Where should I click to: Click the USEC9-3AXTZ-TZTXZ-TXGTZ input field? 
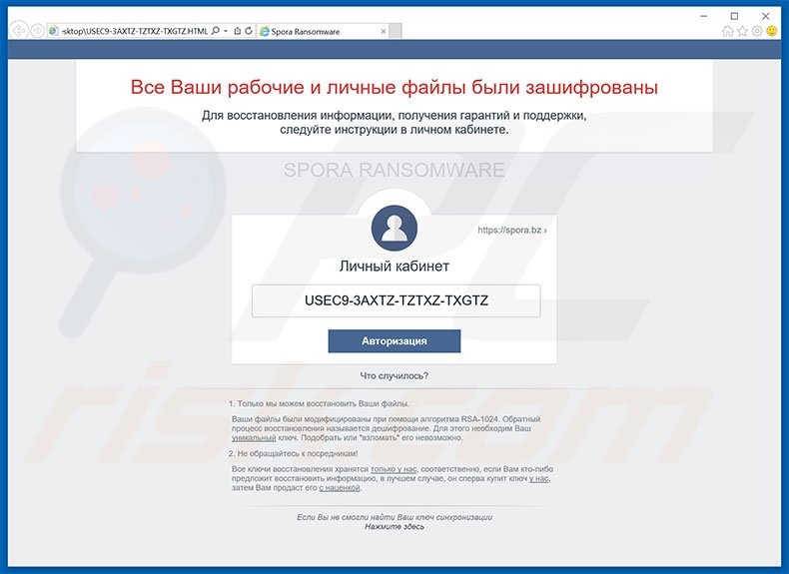pos(396,300)
